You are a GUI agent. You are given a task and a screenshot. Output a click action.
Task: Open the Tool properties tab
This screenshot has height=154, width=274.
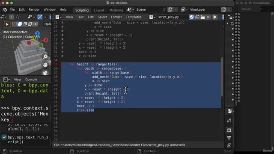point(229,121)
